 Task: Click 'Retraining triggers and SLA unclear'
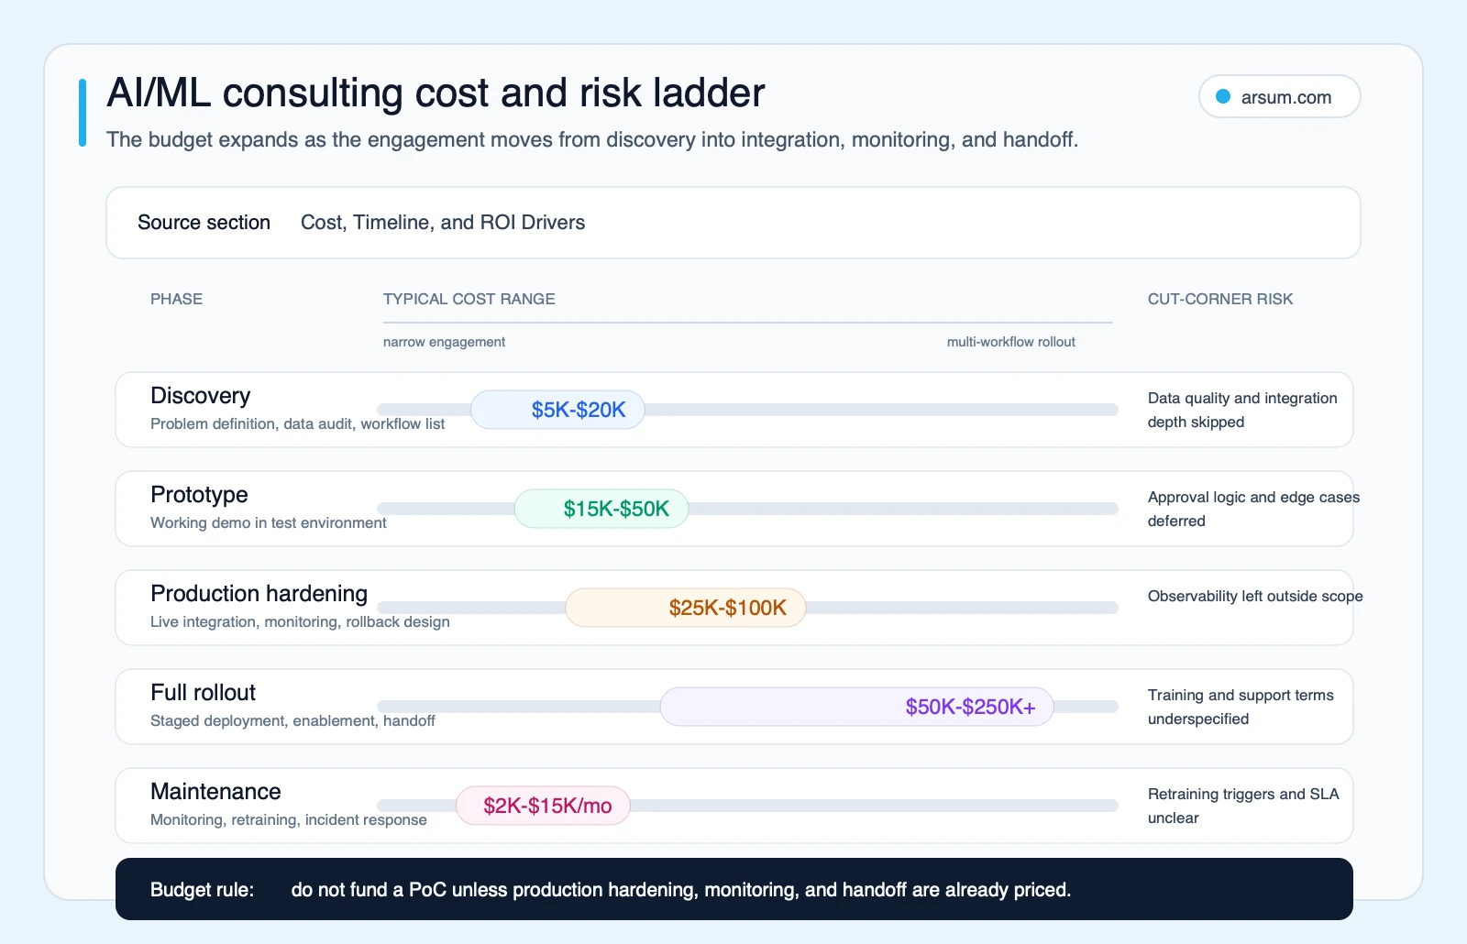(x=1243, y=806)
